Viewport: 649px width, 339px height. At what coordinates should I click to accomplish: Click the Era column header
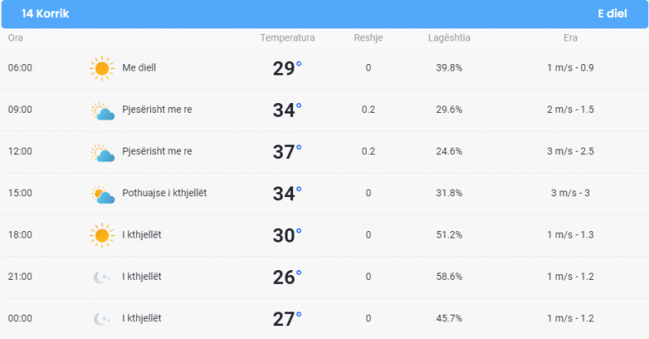click(570, 37)
